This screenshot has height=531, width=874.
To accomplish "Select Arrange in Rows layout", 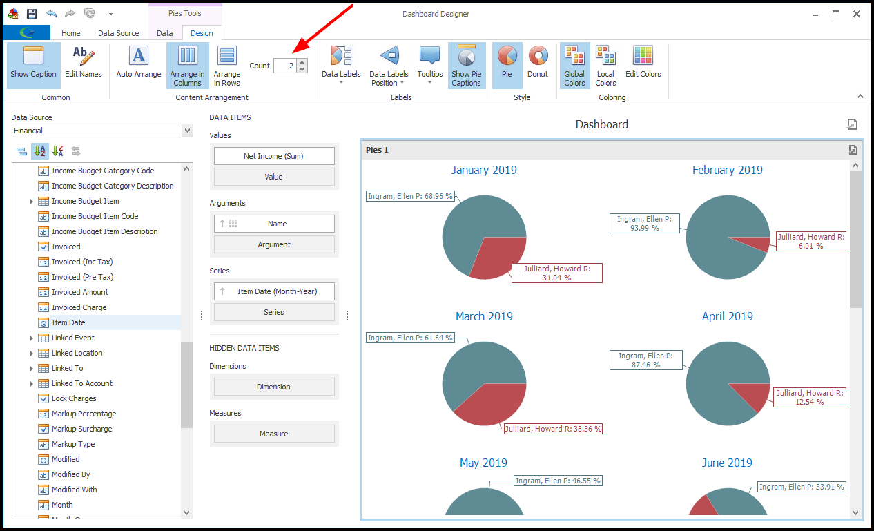I will click(227, 66).
